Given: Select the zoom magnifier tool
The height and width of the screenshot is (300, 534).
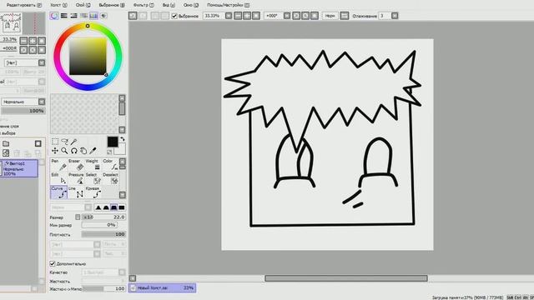Looking at the screenshot, I should pyautogui.click(x=64, y=151).
